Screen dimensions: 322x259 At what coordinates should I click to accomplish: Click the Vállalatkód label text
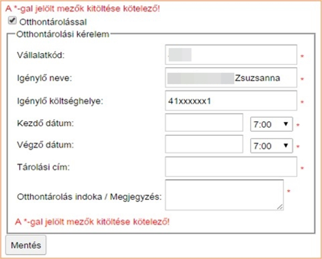click(42, 56)
